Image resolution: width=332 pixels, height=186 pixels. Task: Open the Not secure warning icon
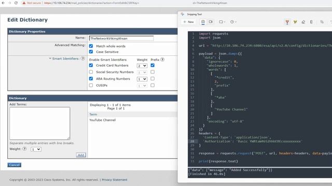24,3
